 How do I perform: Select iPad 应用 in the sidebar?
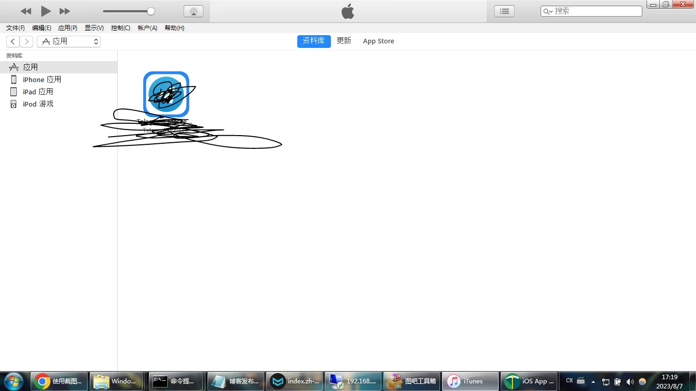(x=39, y=91)
